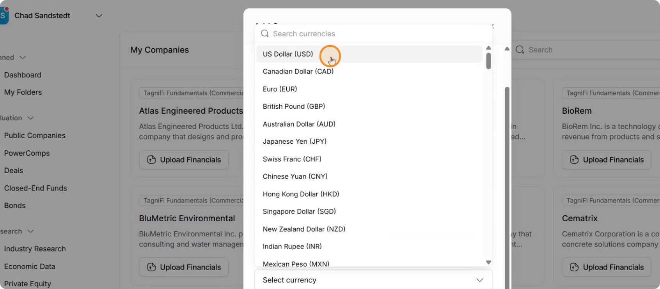The height and width of the screenshot is (289, 660).
Task: Choose New Zealand Dollar (NZD)
Action: click(x=369, y=229)
